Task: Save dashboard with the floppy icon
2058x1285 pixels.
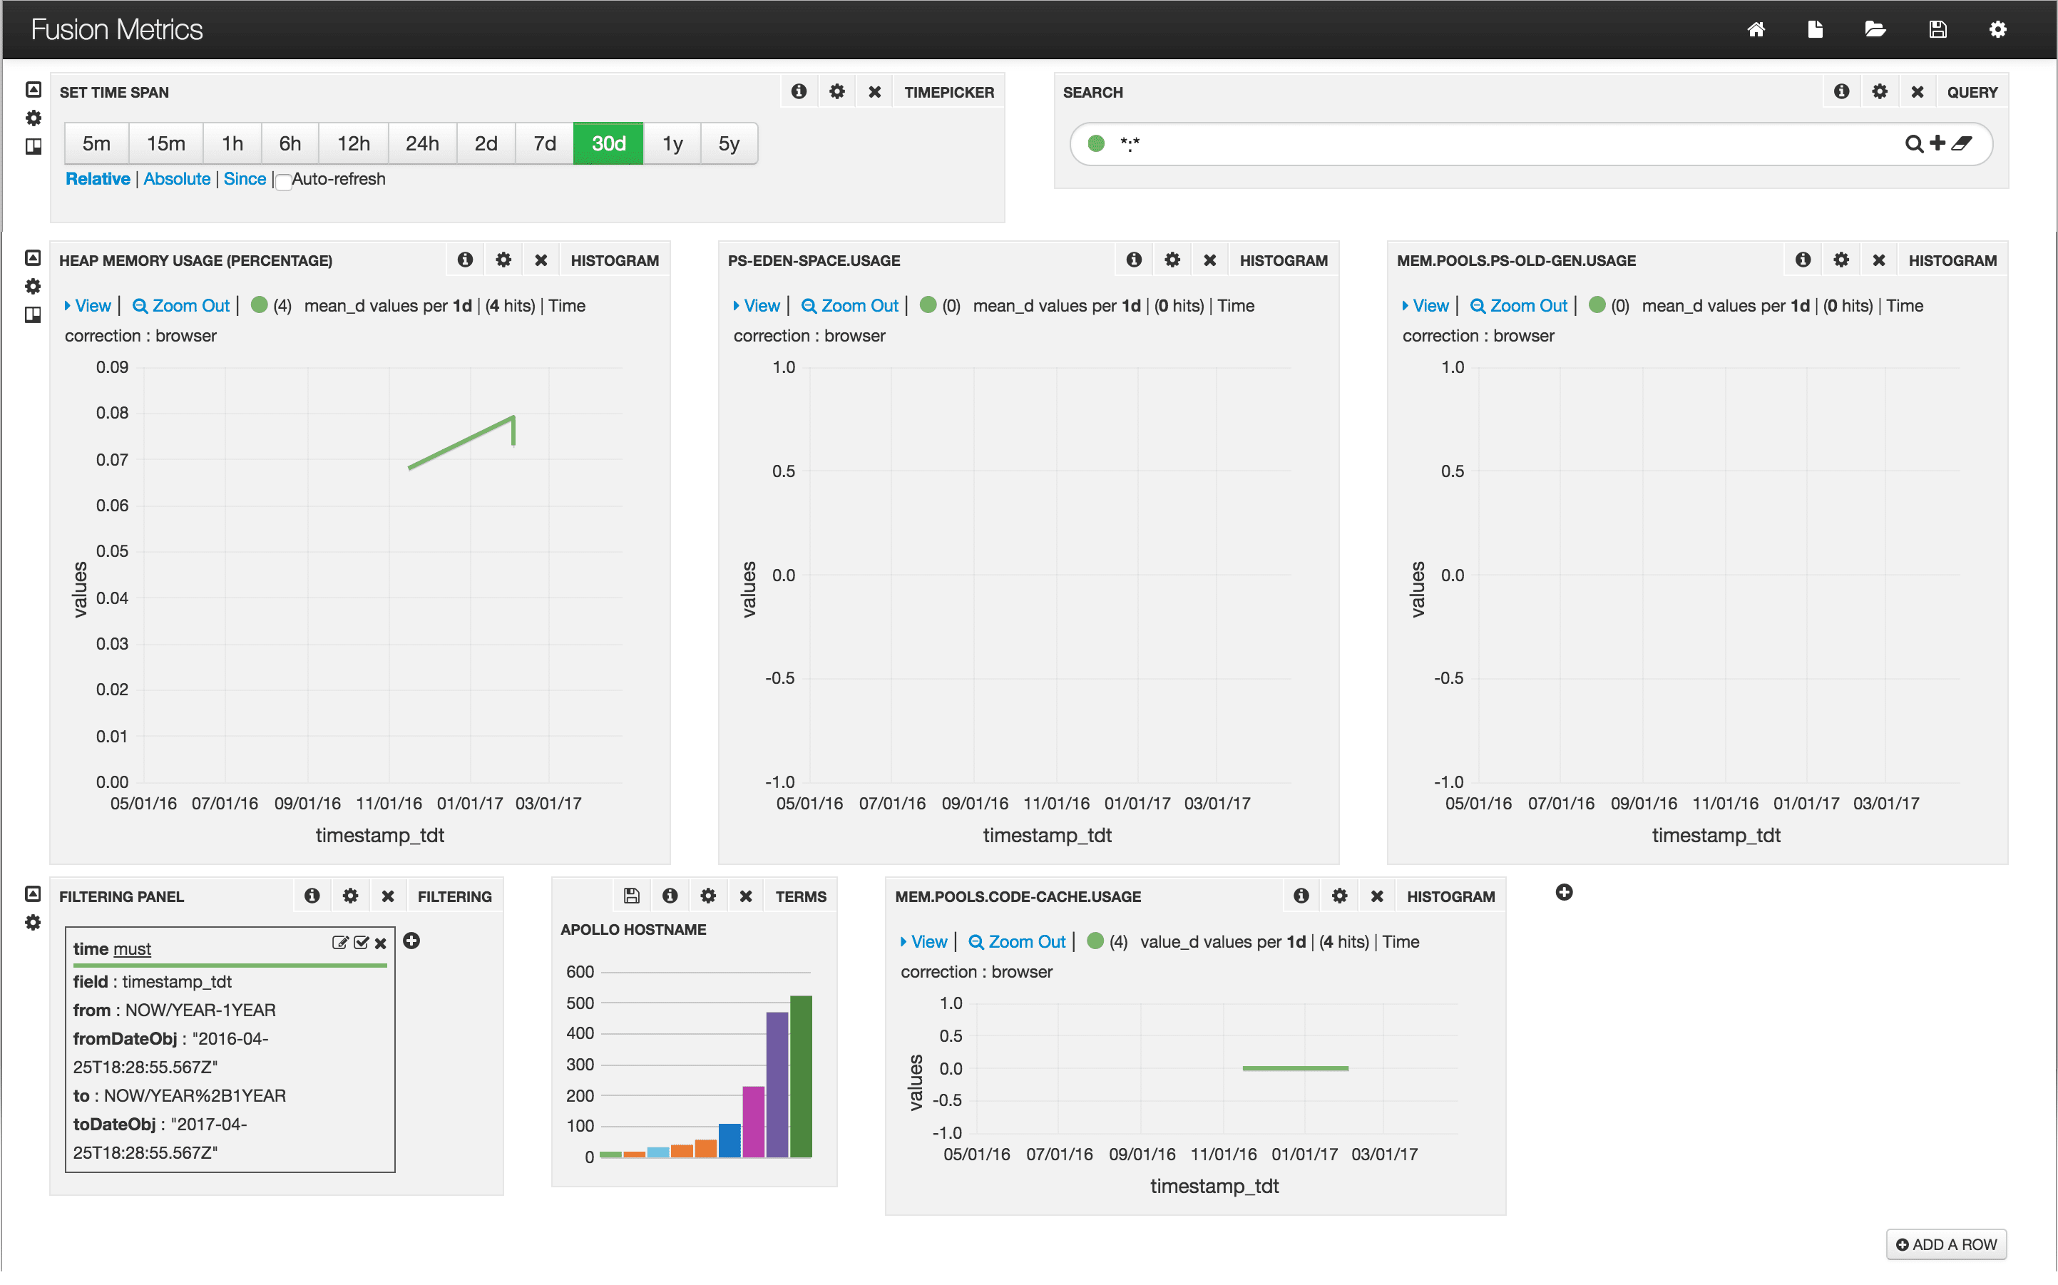Action: (1937, 30)
